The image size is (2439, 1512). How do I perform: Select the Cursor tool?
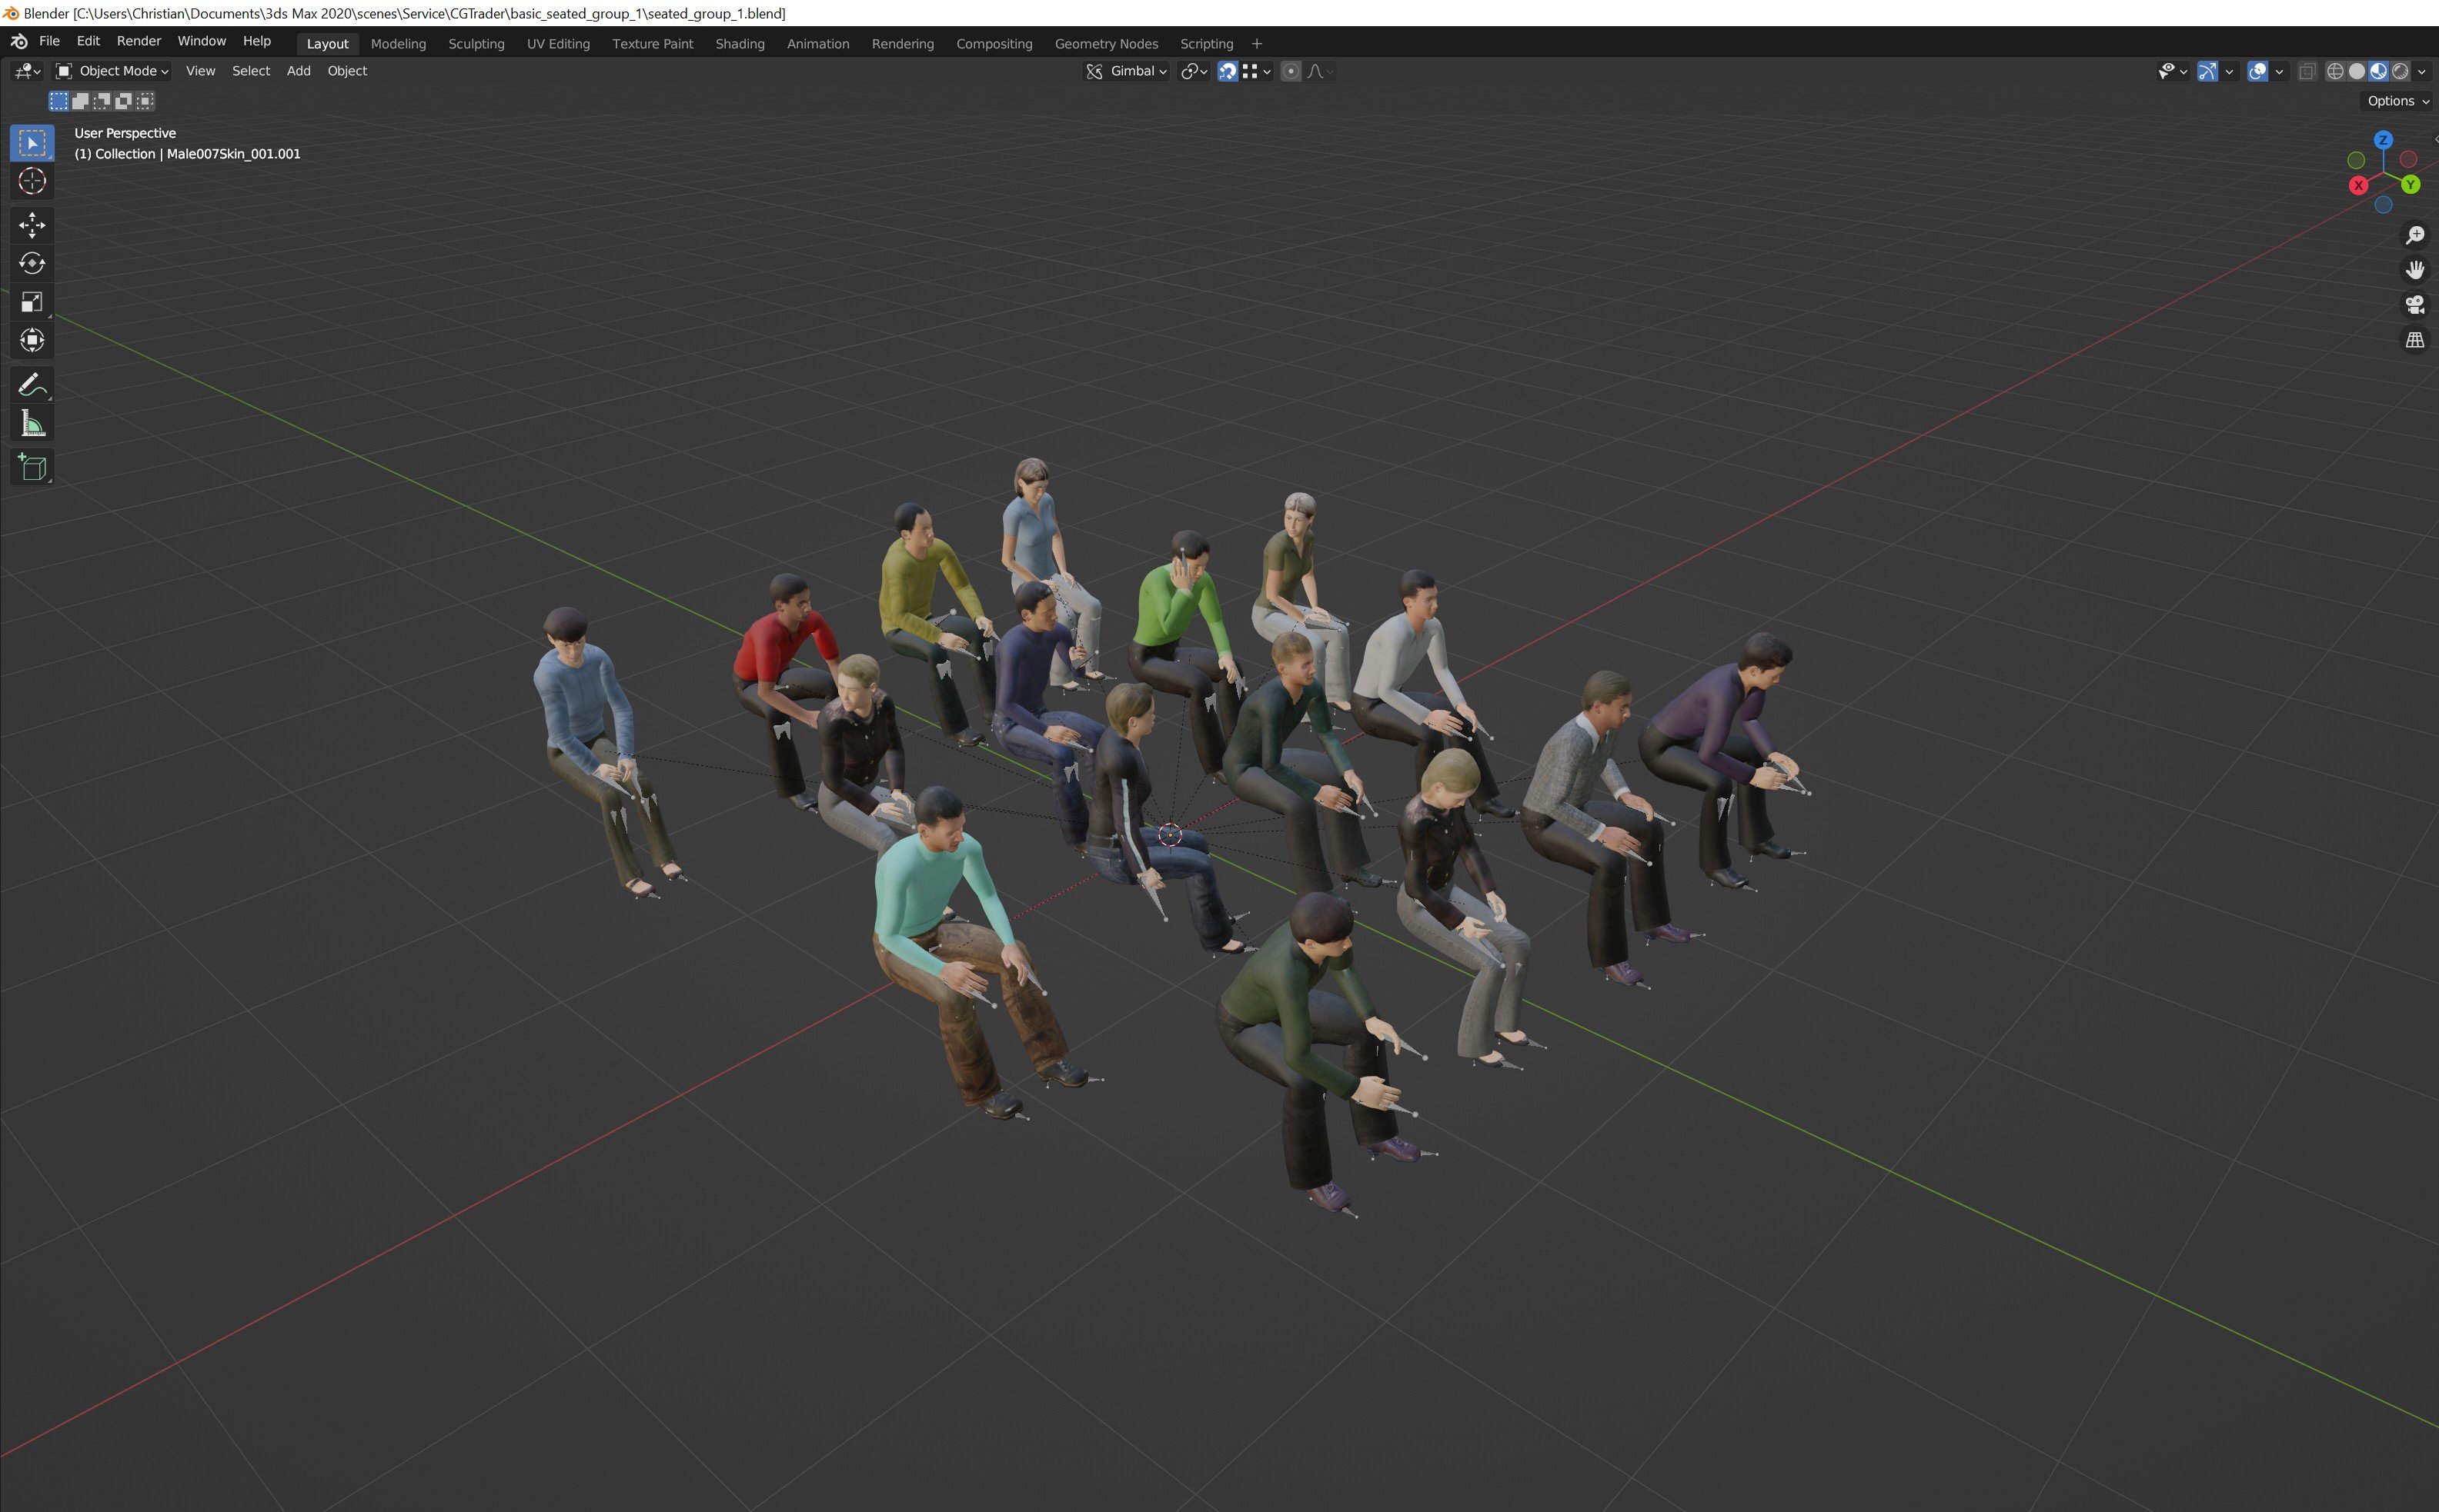coord(32,181)
